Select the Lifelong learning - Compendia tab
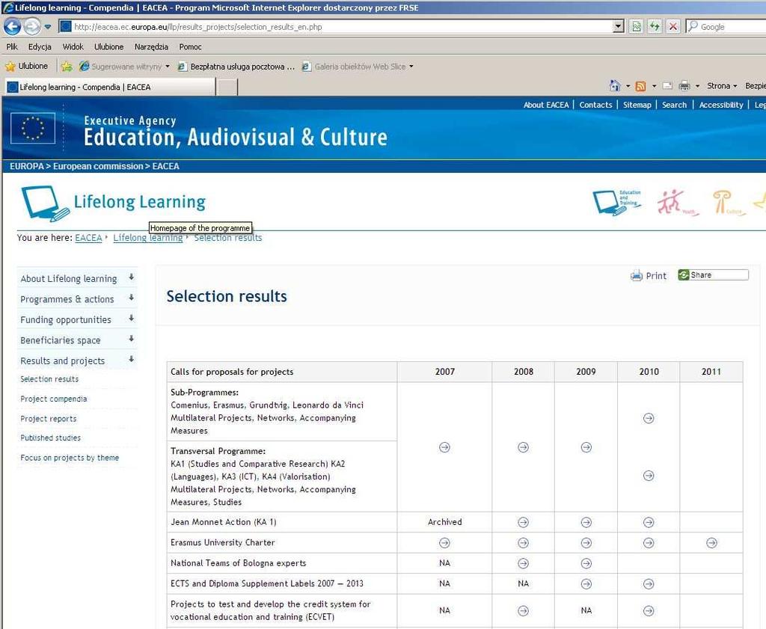 [x=110, y=87]
